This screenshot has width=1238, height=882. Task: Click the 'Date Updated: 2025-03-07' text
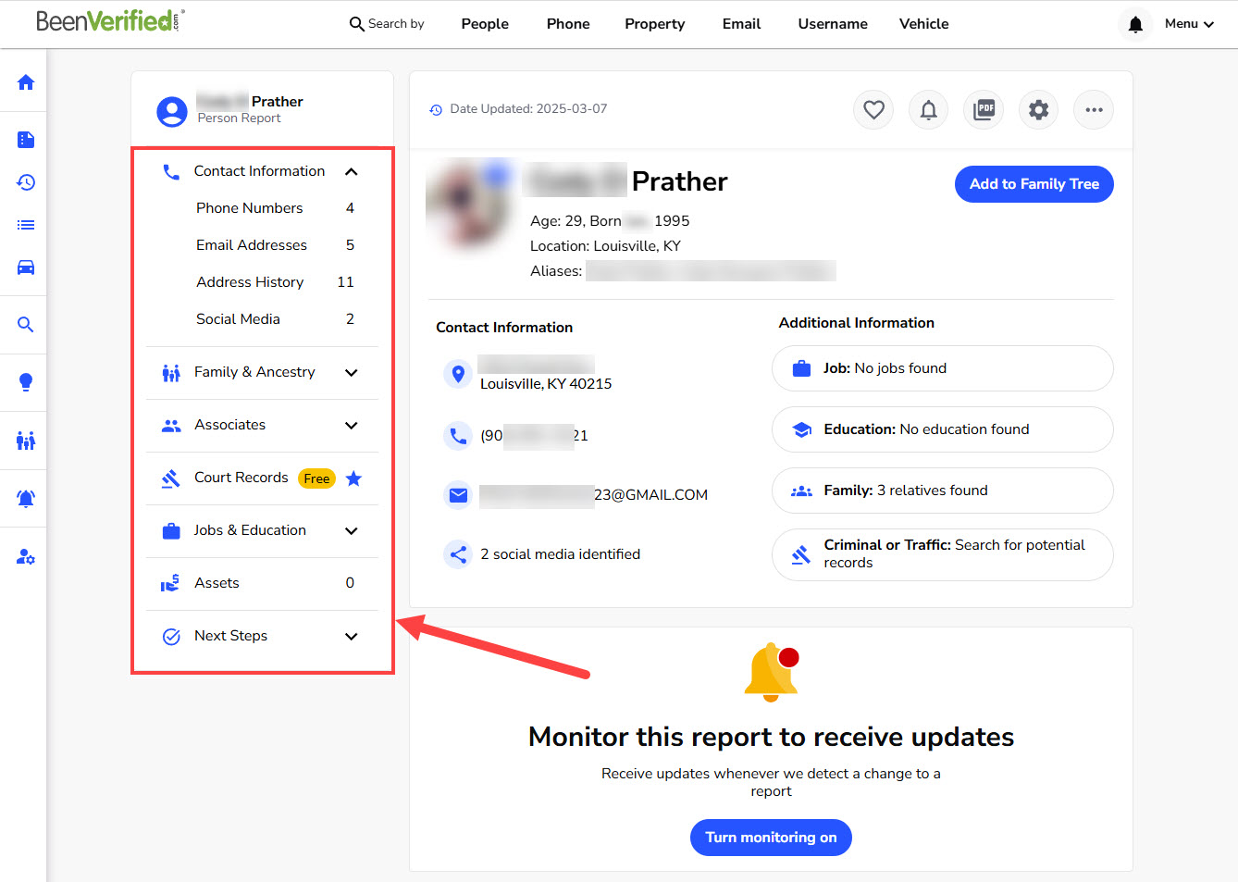528,109
